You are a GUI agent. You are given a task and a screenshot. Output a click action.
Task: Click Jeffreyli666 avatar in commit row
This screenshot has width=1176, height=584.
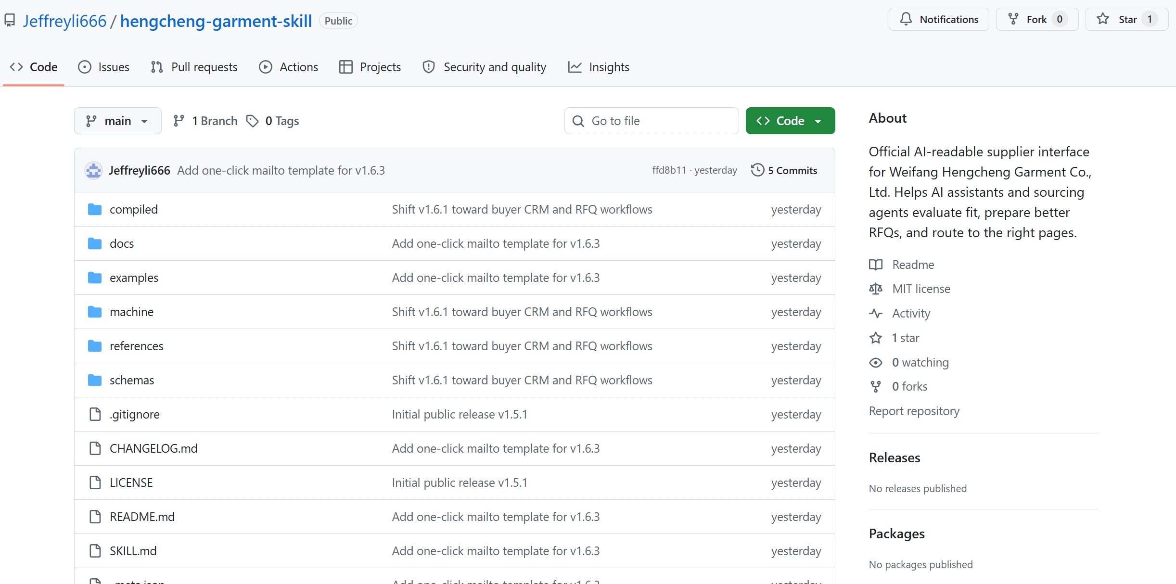(x=93, y=170)
